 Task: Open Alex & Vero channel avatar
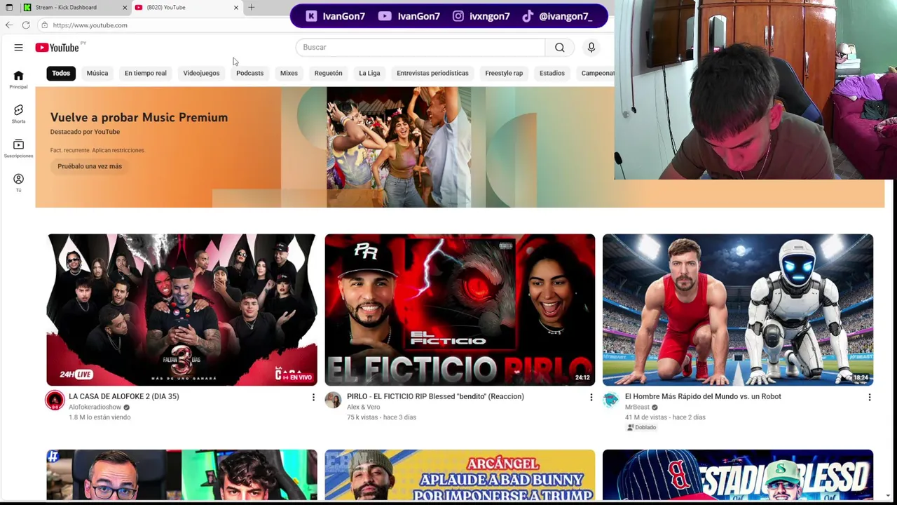[333, 400]
